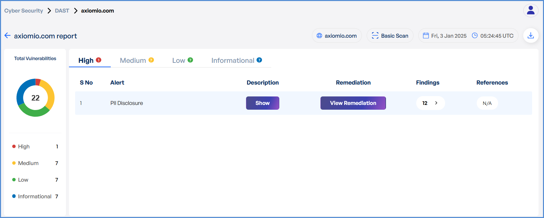The image size is (544, 218).
Task: Open the user profile avatar icon
Action: coord(530,11)
